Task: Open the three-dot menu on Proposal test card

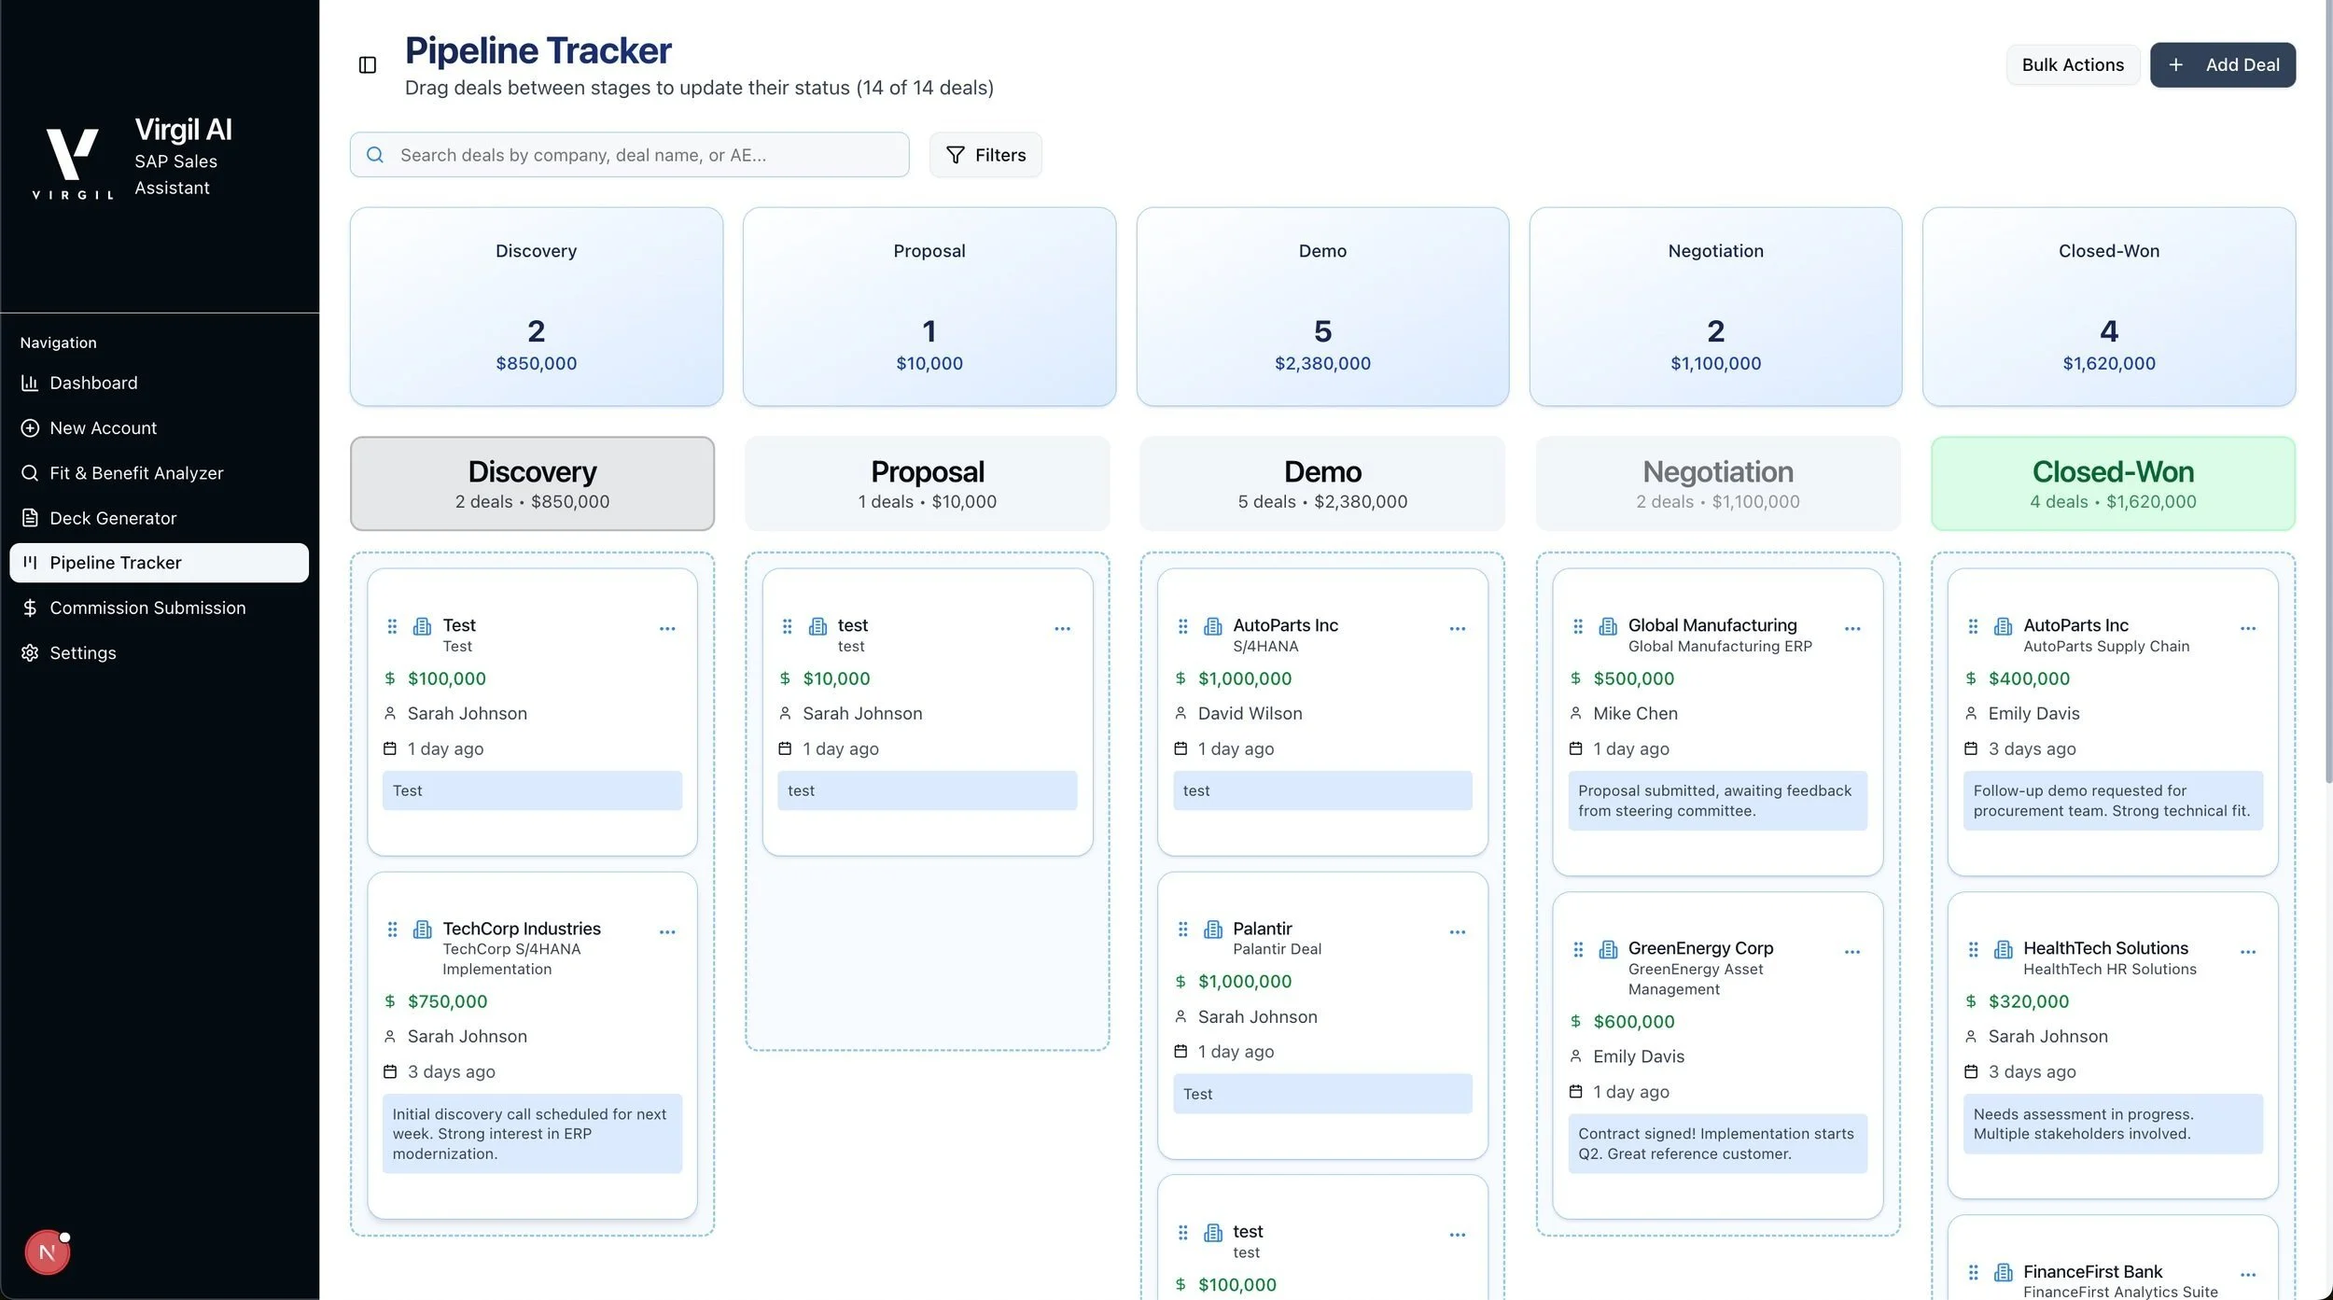Action: point(1062,629)
